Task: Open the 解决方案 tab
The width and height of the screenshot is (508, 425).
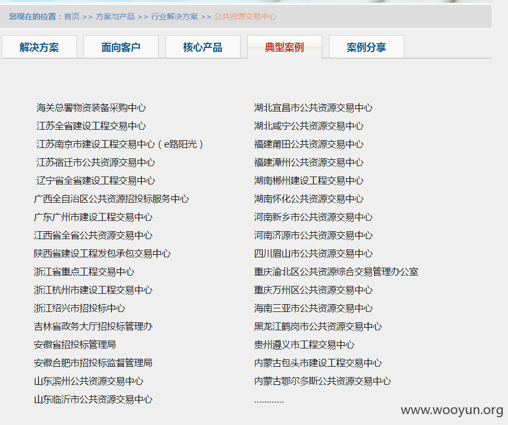Action: pyautogui.click(x=39, y=47)
